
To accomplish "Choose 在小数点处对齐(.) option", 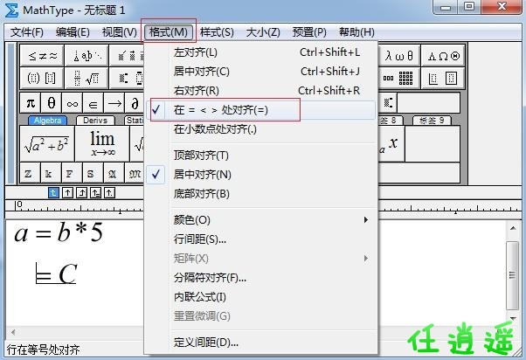I will click(x=260, y=129).
